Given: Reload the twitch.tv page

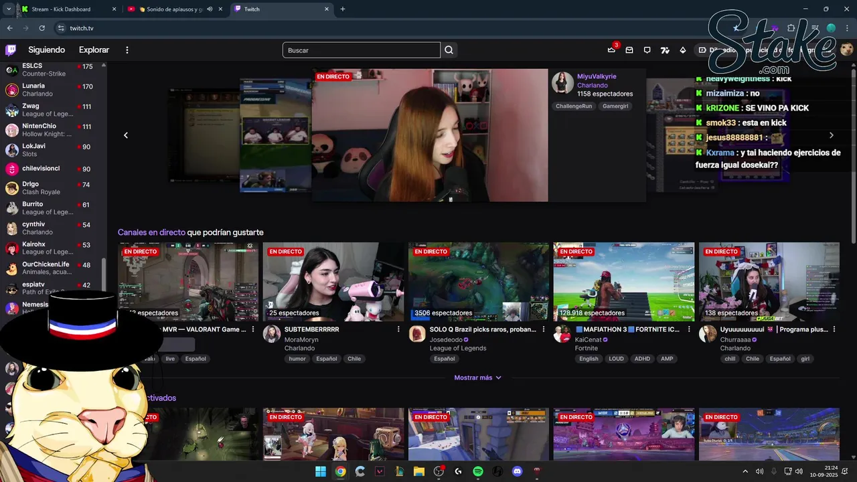Looking at the screenshot, I should 42,28.
